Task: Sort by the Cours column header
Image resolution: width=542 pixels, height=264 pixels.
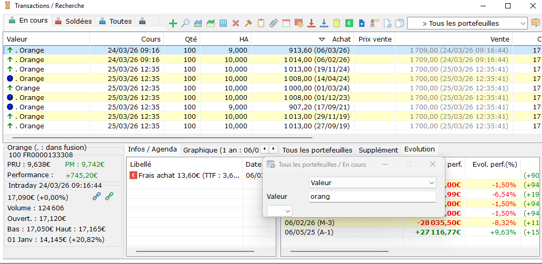Action: pyautogui.click(x=127, y=39)
